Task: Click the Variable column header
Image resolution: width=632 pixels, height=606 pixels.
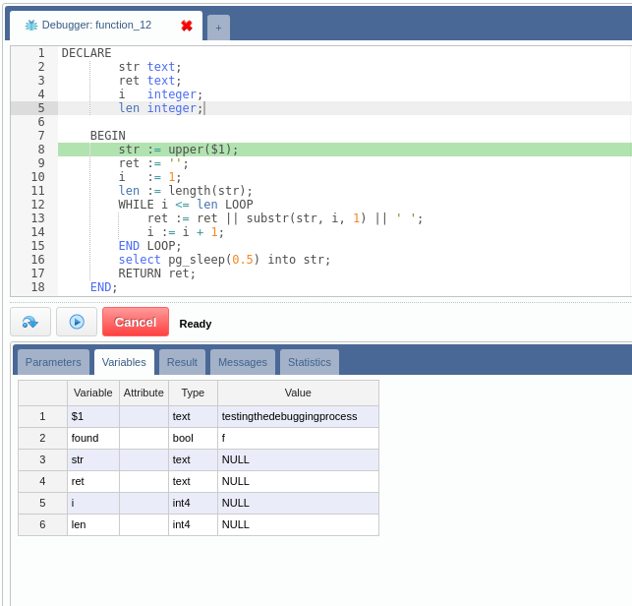Action: point(92,393)
